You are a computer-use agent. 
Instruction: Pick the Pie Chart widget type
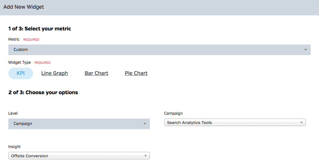[x=136, y=73]
